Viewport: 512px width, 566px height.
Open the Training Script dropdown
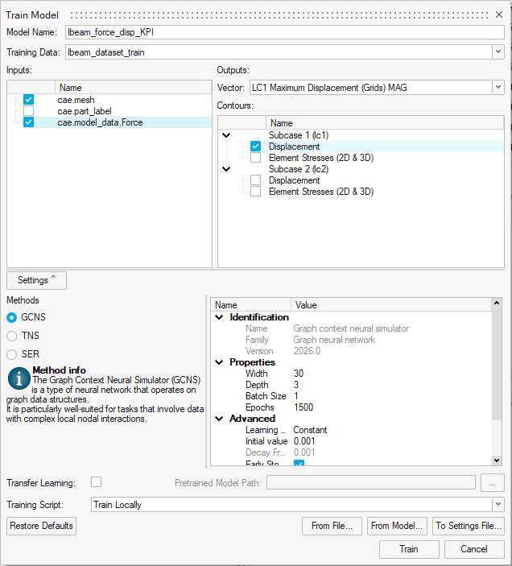[x=498, y=504]
